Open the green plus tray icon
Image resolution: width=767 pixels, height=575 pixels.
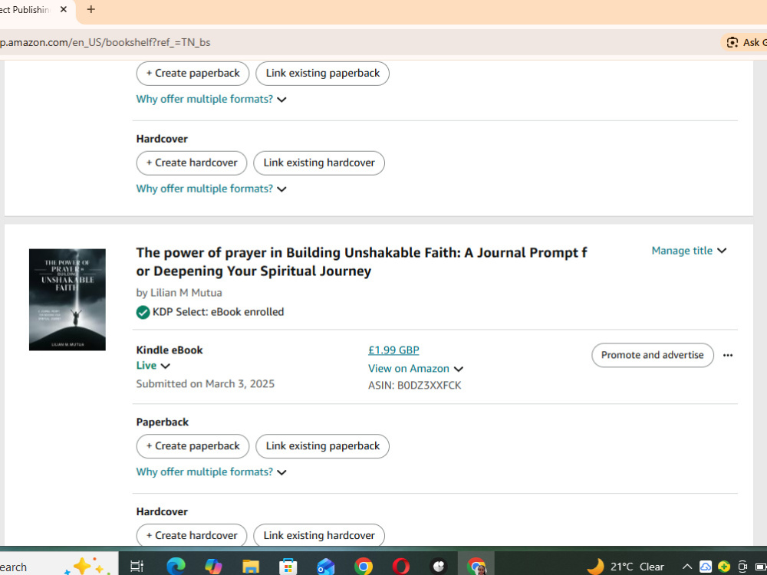point(724,567)
